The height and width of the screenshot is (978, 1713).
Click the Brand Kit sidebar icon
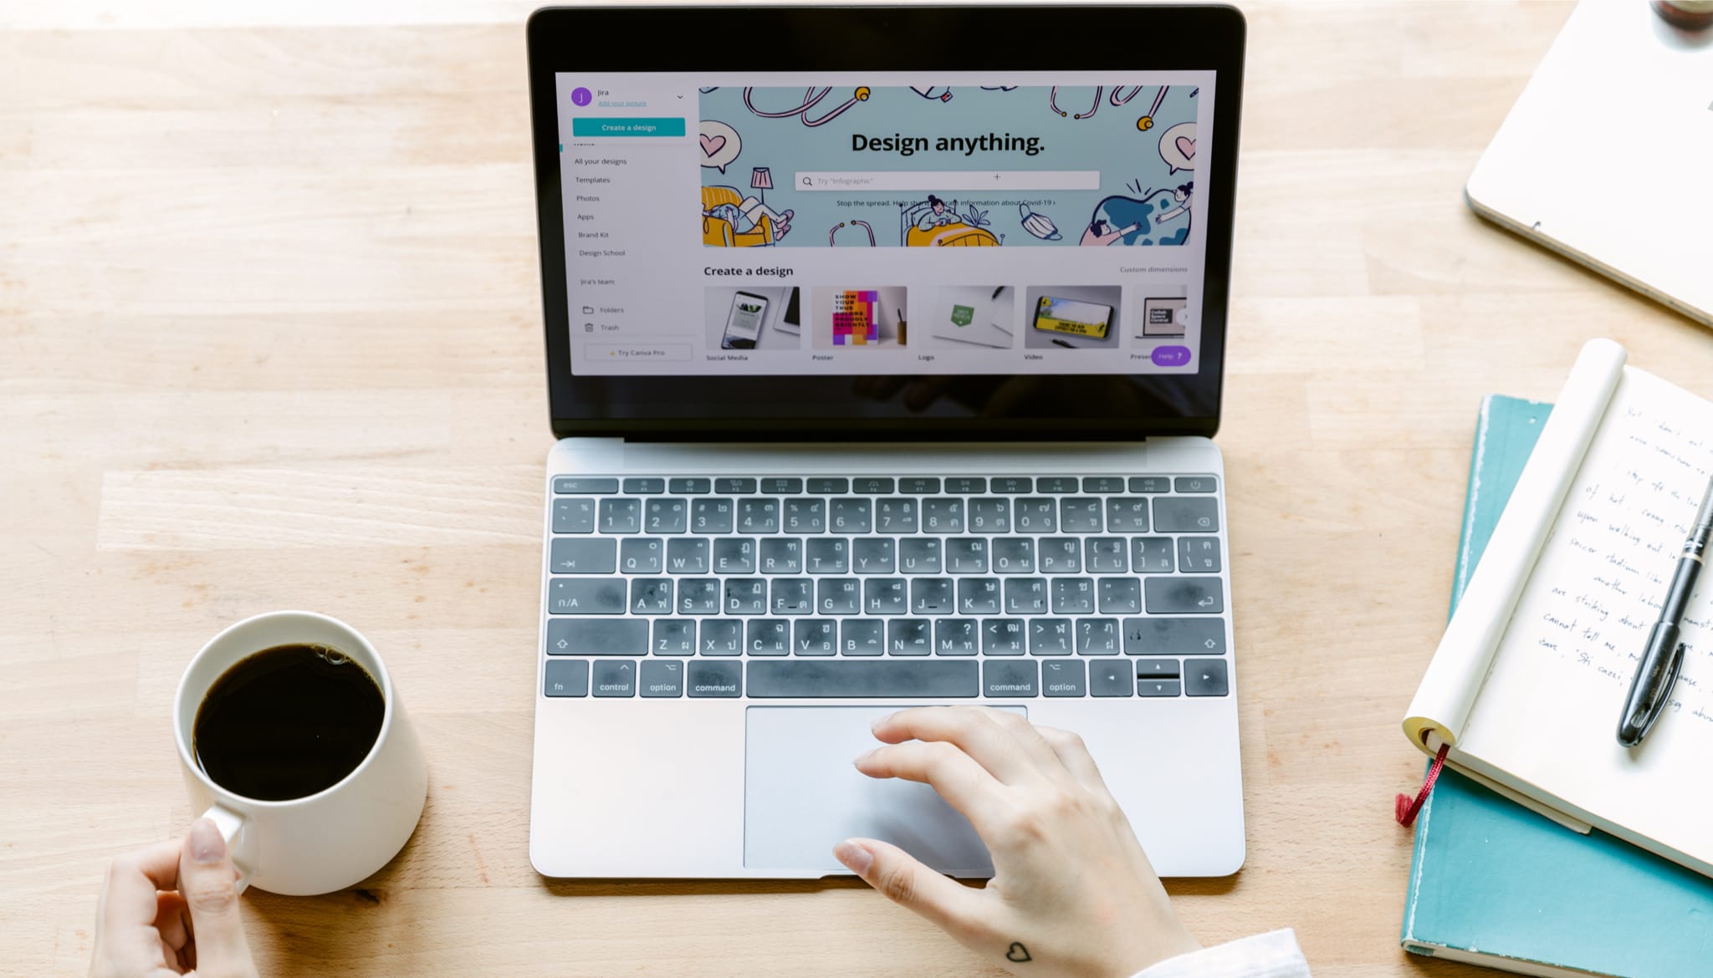coord(600,235)
